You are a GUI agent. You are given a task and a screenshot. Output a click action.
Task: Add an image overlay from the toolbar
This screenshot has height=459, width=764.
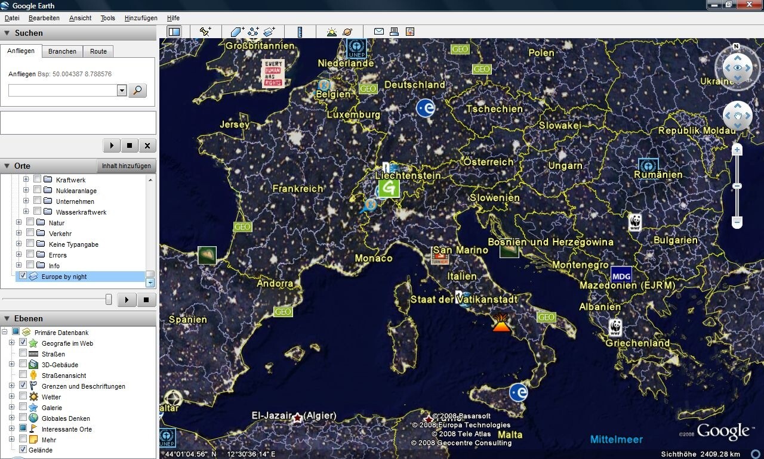[x=269, y=32]
